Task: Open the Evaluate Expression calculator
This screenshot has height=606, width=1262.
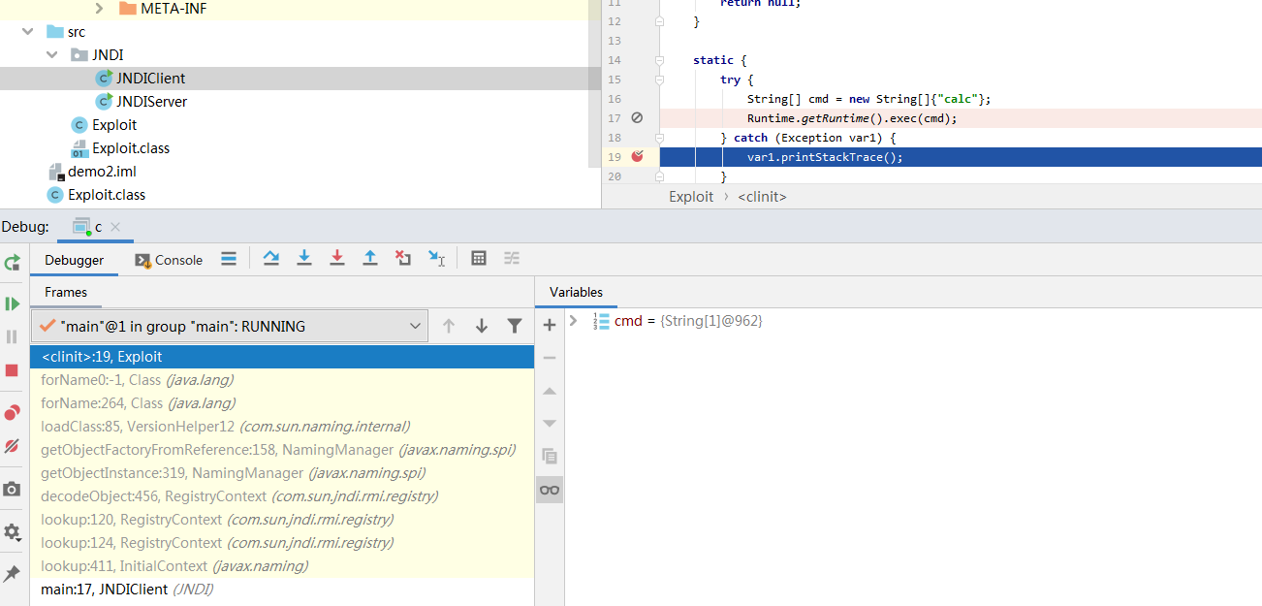Action: coord(478,258)
